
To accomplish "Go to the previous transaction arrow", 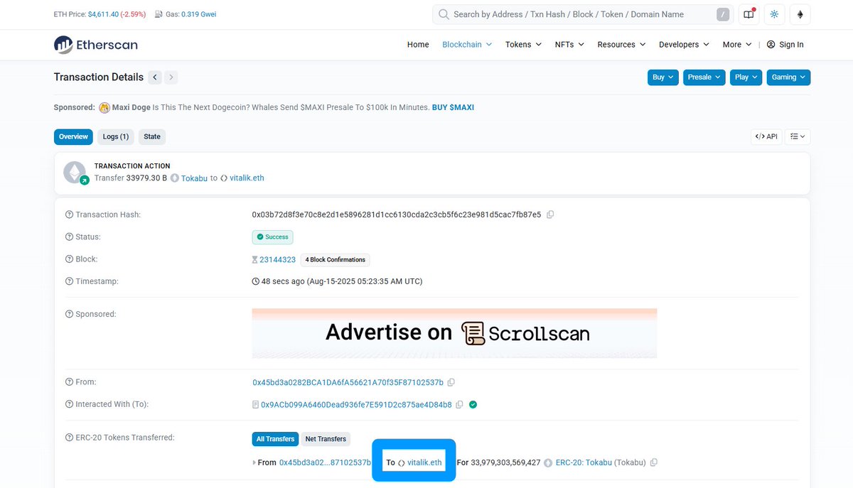I will [x=155, y=77].
